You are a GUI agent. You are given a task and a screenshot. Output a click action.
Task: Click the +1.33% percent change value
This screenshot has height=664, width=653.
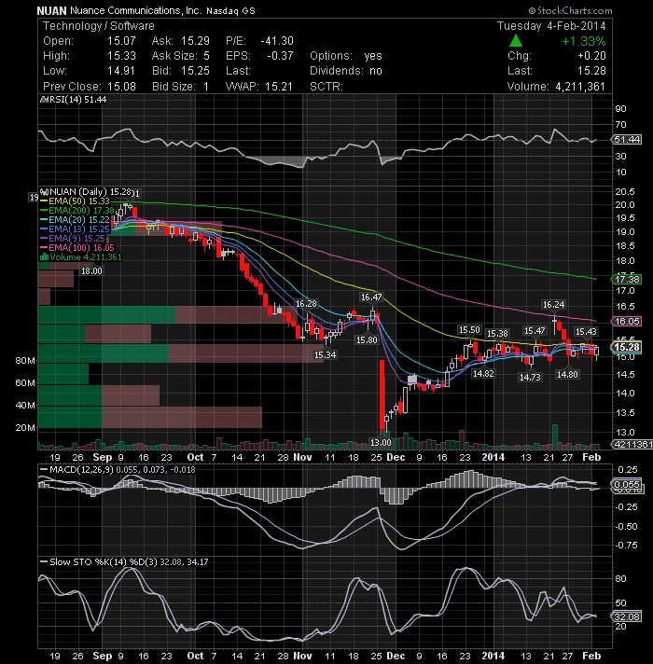(x=584, y=41)
